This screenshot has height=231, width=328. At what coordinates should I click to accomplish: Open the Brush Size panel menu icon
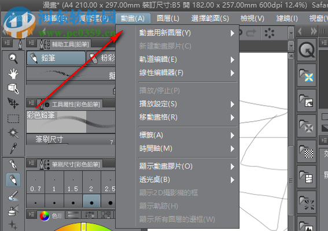(x=32, y=163)
